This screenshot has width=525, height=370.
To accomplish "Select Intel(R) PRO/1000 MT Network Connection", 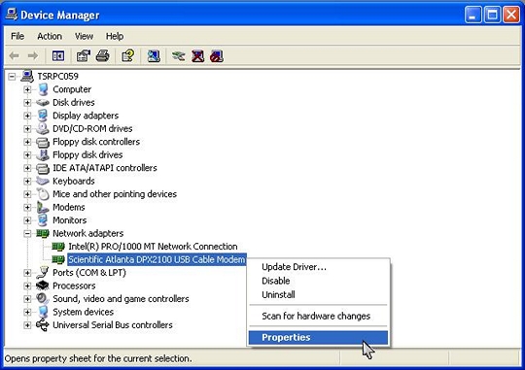I will pyautogui.click(x=153, y=247).
